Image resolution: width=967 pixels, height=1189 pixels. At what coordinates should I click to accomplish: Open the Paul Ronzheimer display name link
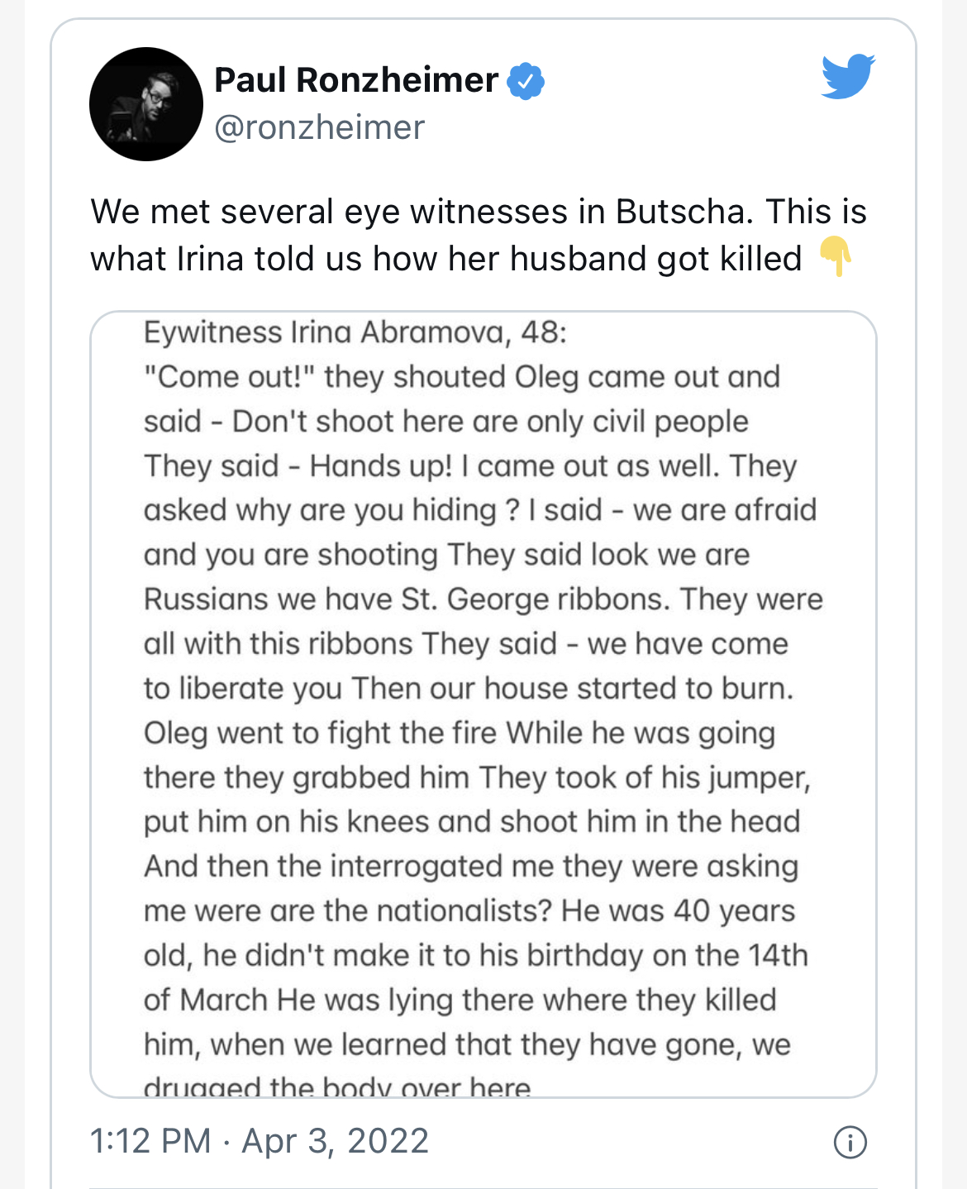click(x=356, y=80)
